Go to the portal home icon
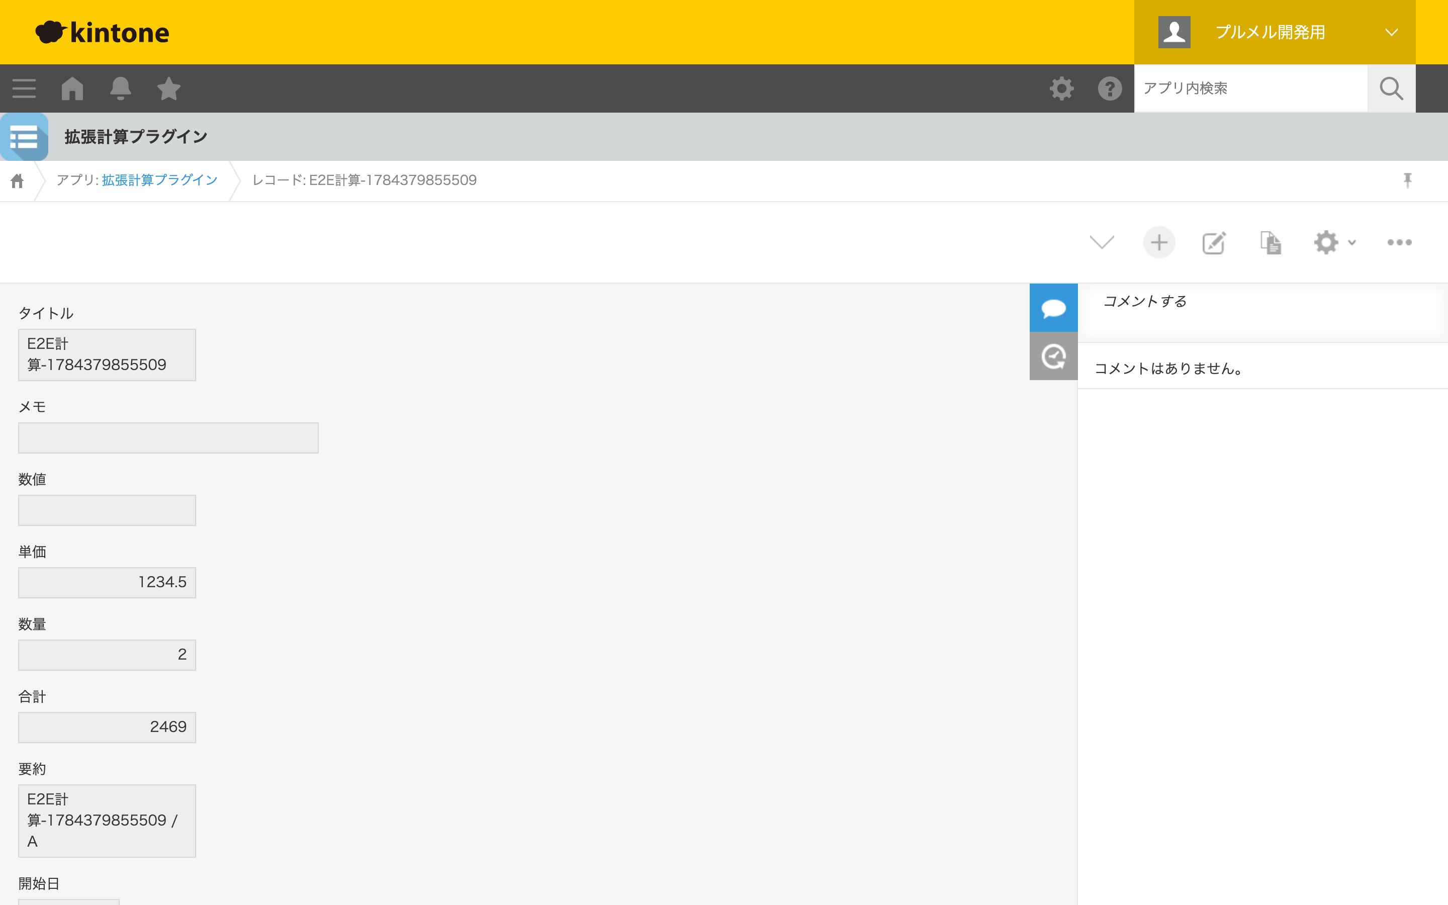 pyautogui.click(x=72, y=88)
